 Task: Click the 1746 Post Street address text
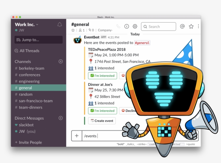(x=122, y=62)
